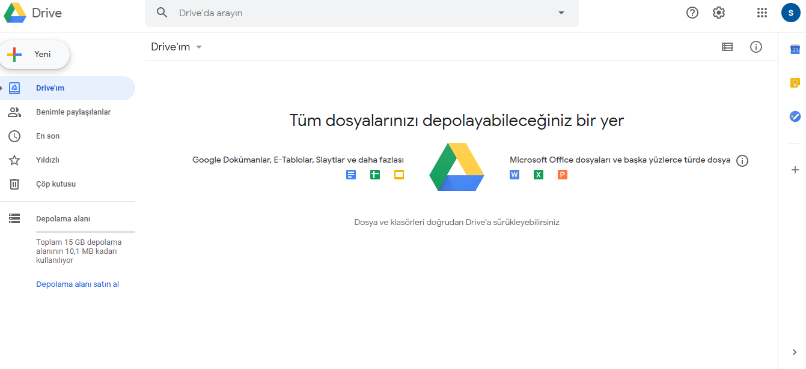Click the info icon near Microsoft Office text
This screenshot has height=369, width=806.
[x=742, y=161]
